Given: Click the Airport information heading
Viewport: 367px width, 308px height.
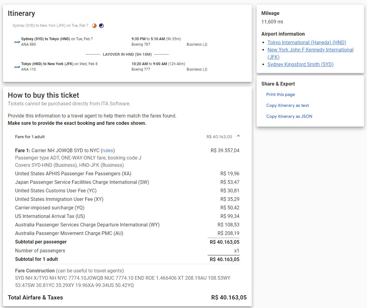Looking at the screenshot, I should (x=283, y=34).
